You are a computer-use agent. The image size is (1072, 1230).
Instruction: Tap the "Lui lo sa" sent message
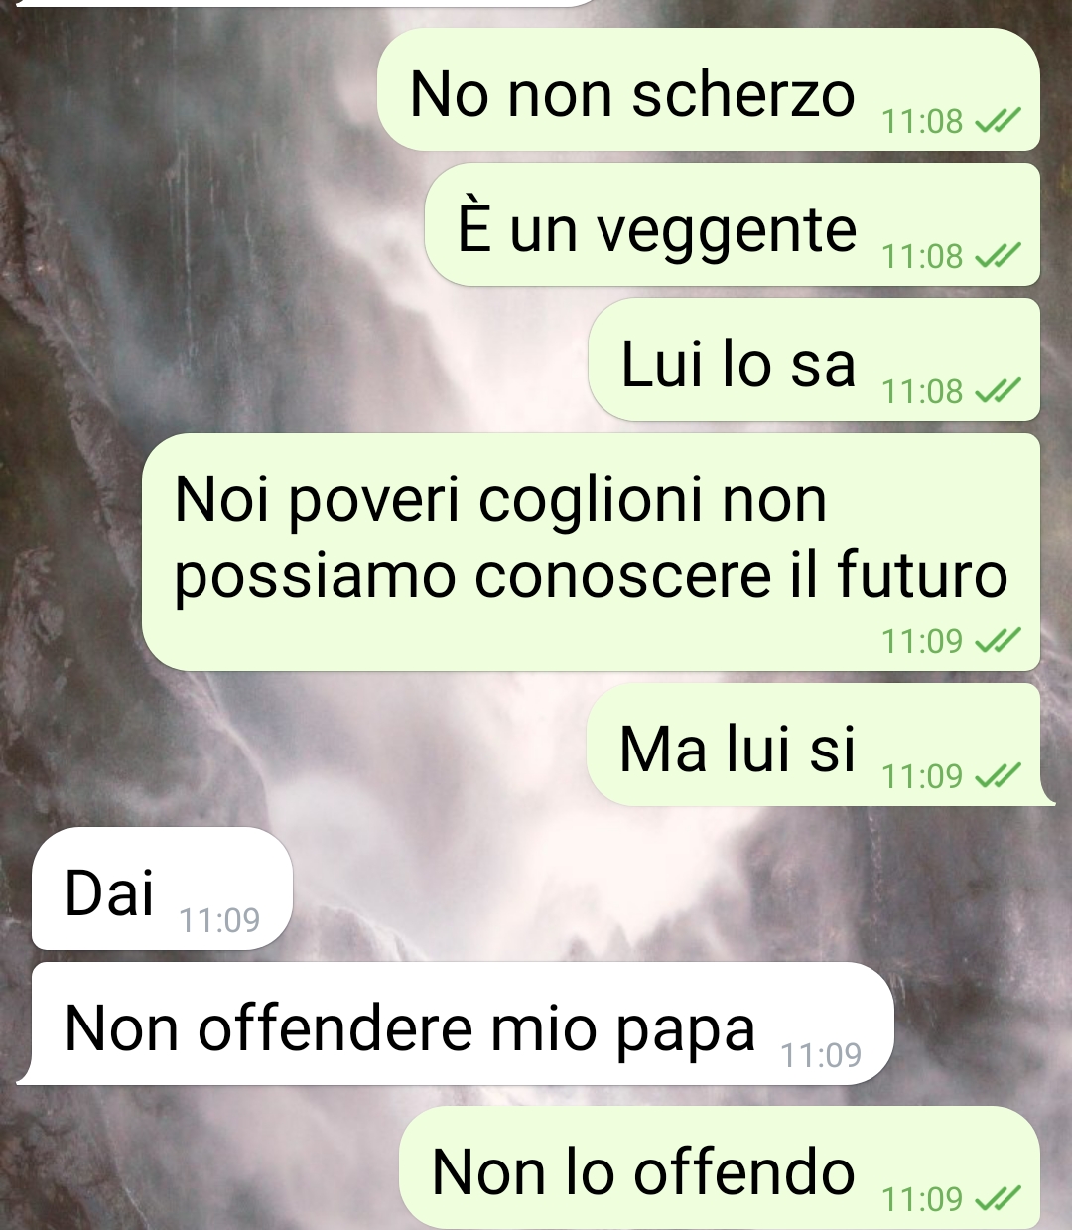tap(814, 359)
